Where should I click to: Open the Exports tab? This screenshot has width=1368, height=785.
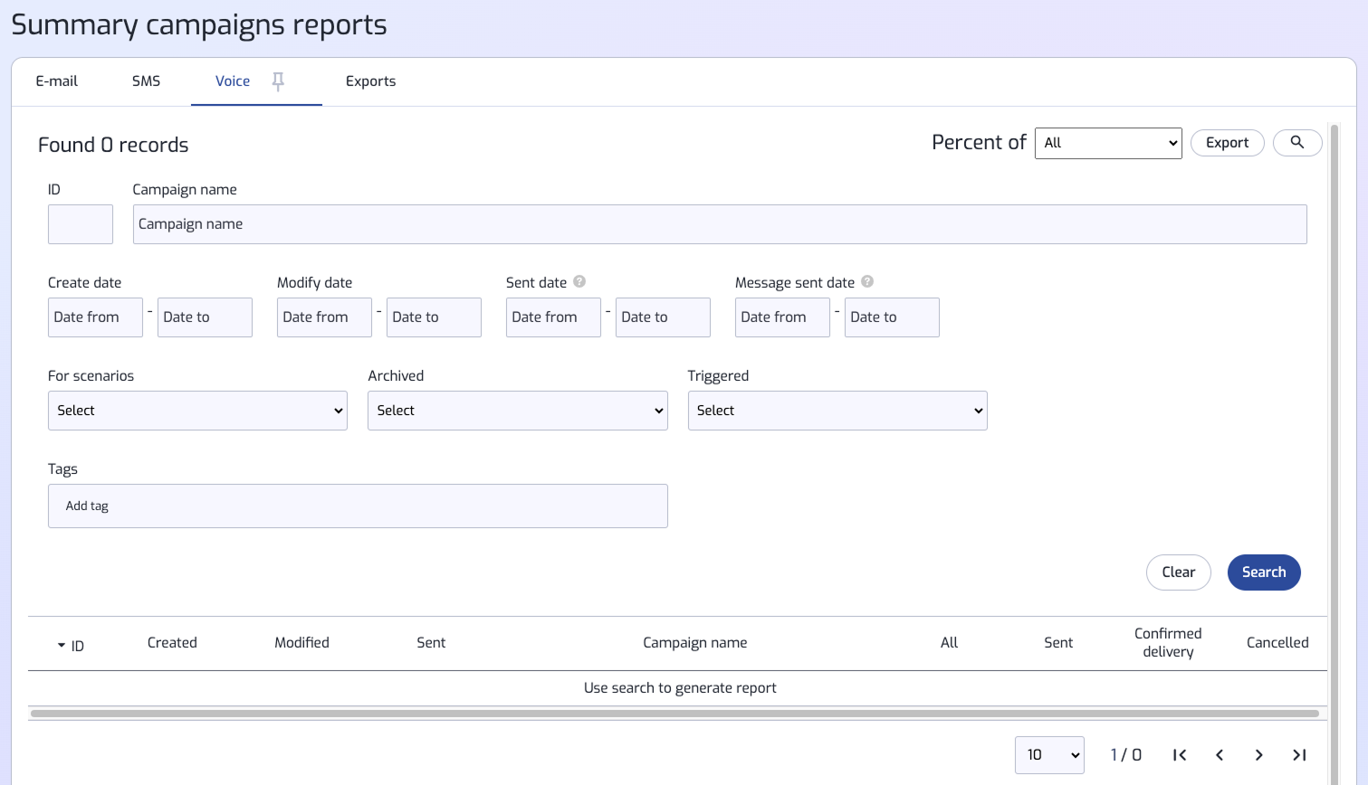(x=371, y=81)
